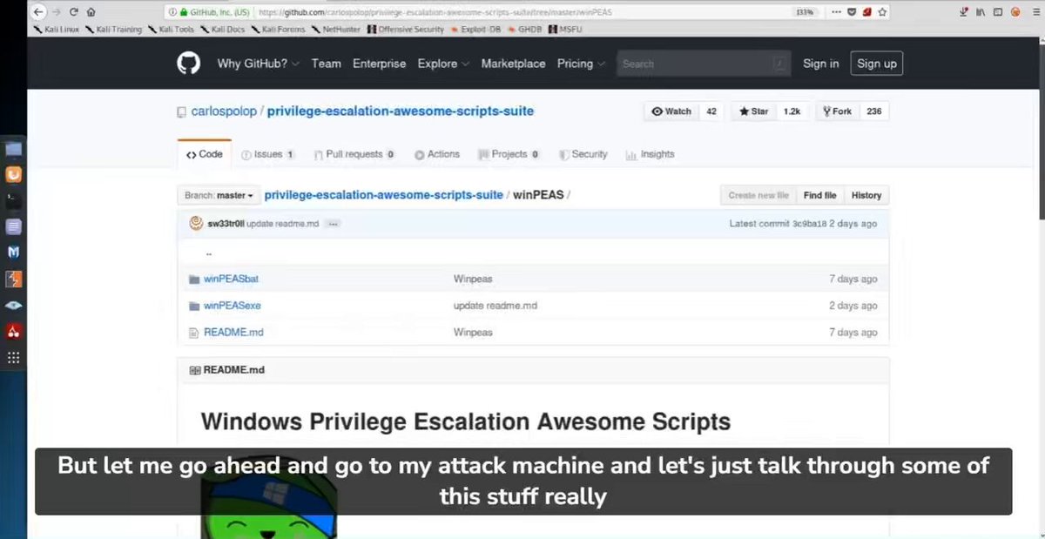
Task: Open the winPEASbat folder
Action: (231, 280)
